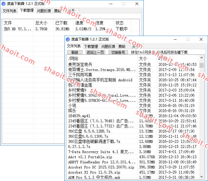The width and height of the screenshot is (208, 181).
Task: Sort by the 时间 column header
Action: [x=178, y=58]
